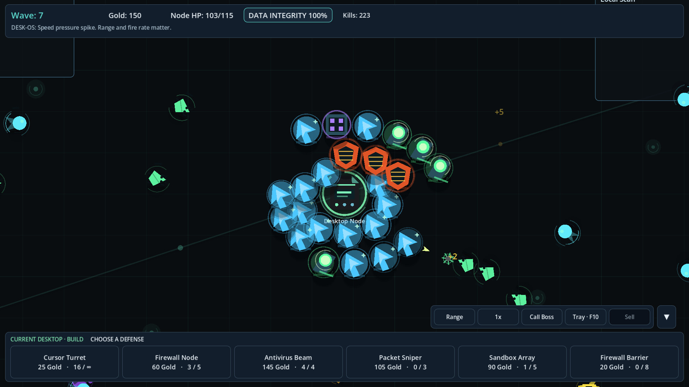Click the CURRENT DESKTOP · BUILD label
689x387 pixels.
47,339
